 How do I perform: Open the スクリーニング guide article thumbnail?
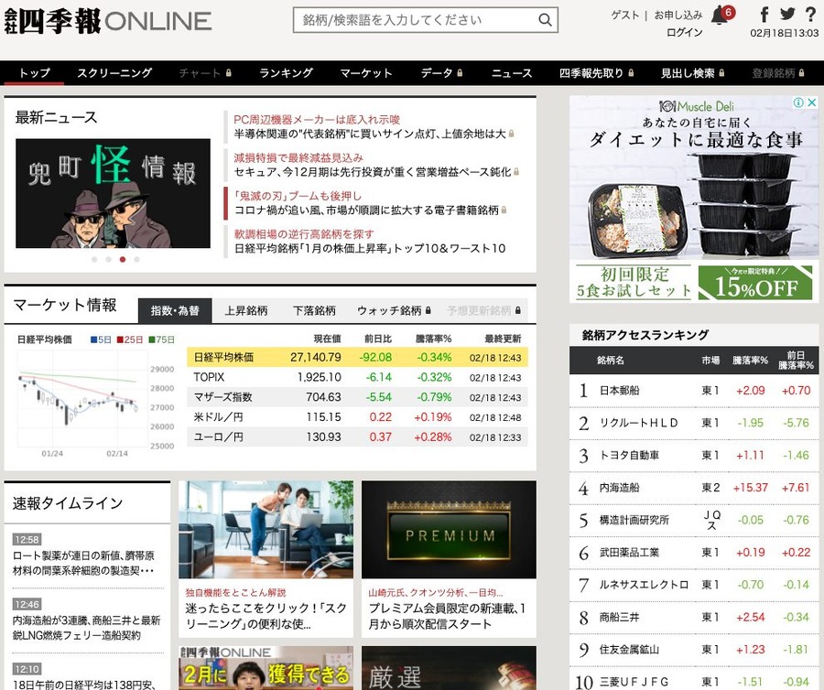pyautogui.click(x=266, y=530)
